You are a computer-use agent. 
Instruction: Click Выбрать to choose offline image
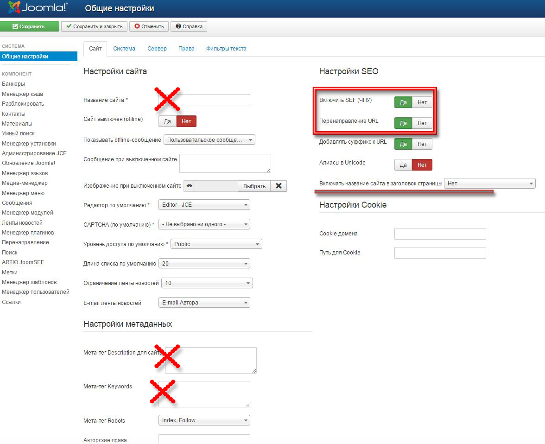tap(254, 186)
